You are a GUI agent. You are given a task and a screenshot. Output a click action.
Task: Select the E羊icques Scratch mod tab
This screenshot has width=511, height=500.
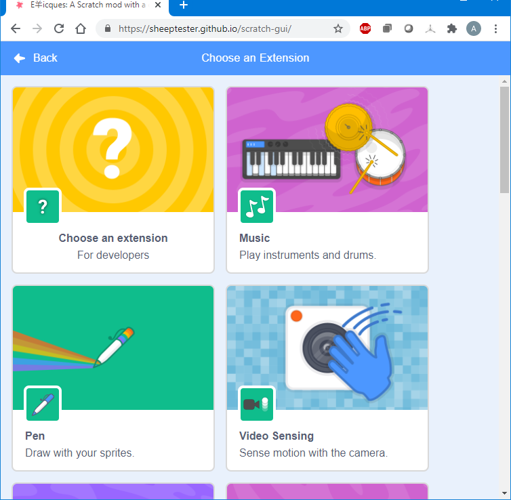pyautogui.click(x=87, y=6)
